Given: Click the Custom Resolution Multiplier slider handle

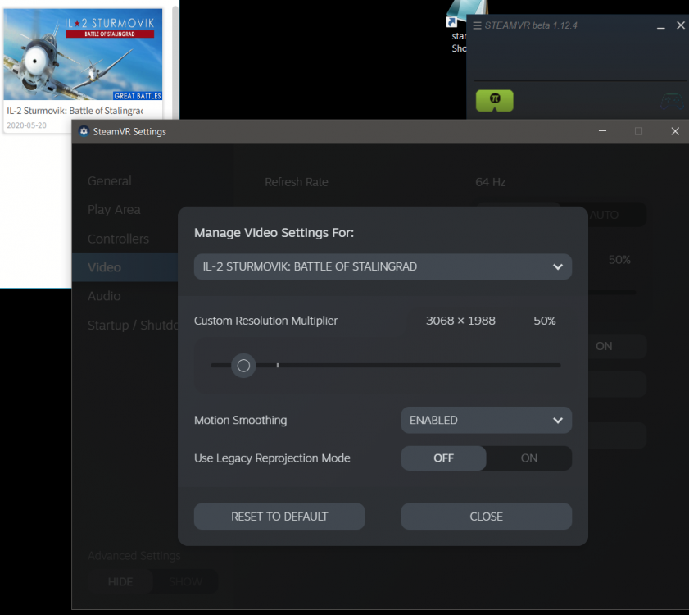Looking at the screenshot, I should [243, 366].
